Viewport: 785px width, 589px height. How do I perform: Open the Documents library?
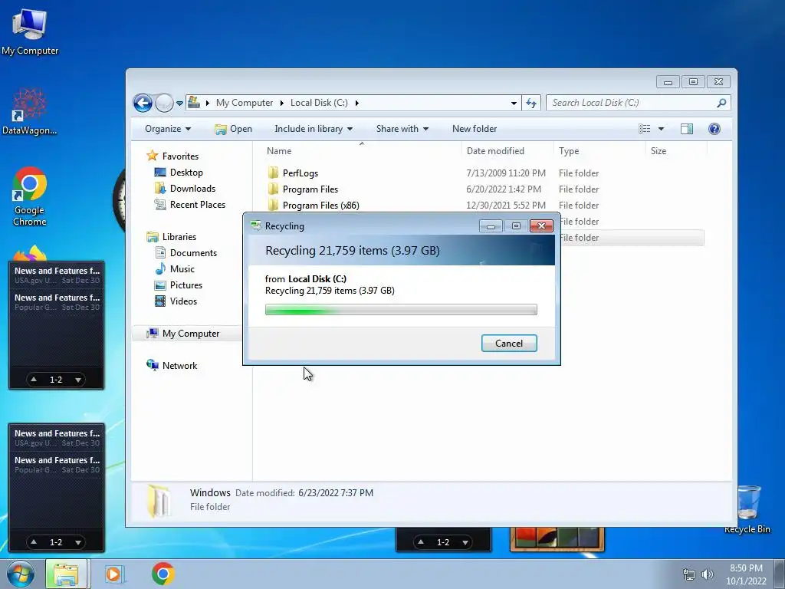click(x=186, y=253)
